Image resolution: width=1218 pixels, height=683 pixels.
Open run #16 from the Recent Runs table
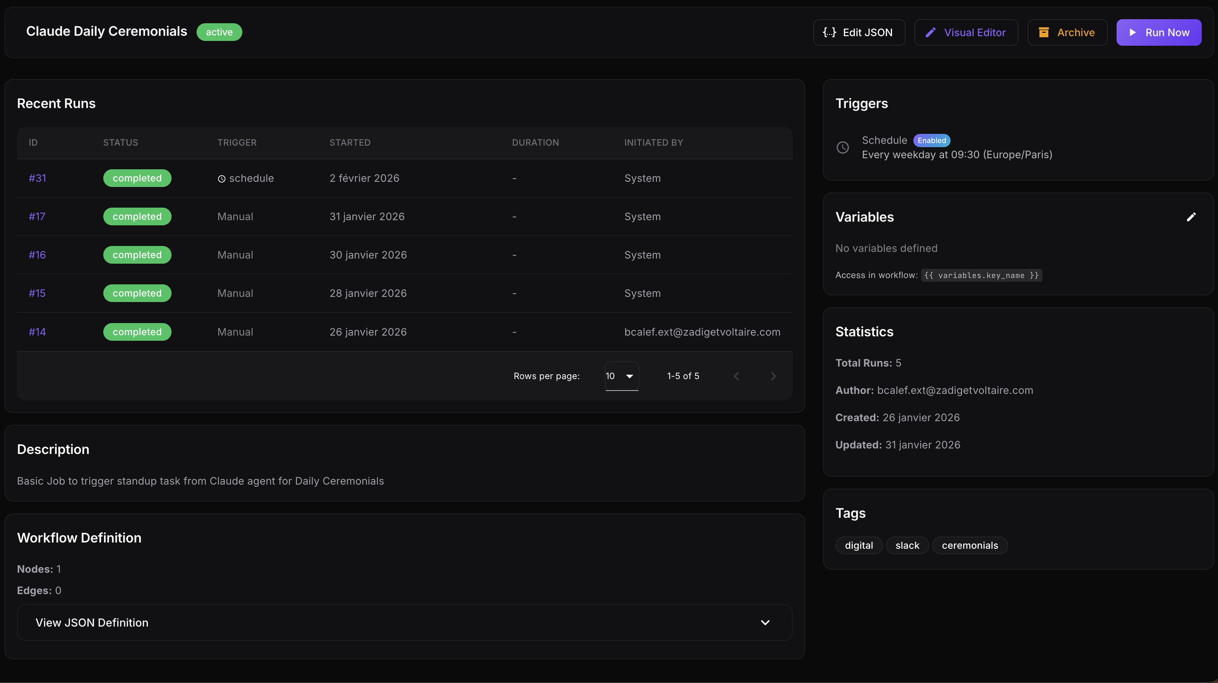(37, 255)
